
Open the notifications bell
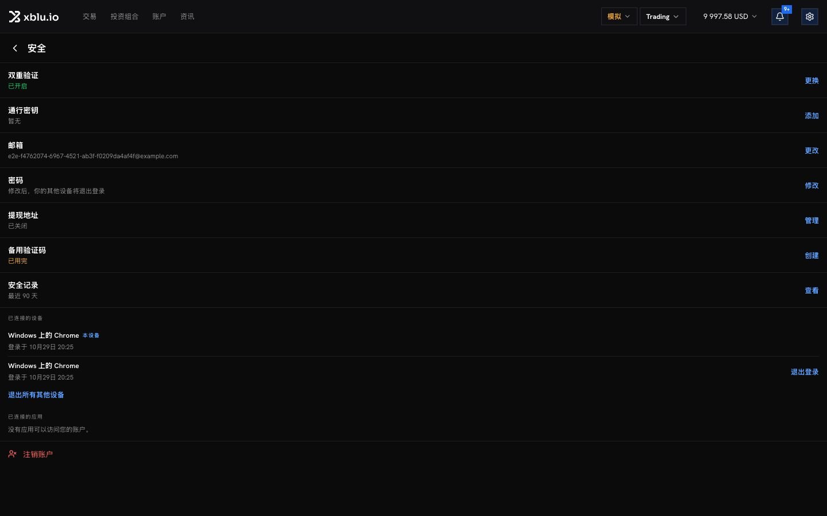(779, 17)
